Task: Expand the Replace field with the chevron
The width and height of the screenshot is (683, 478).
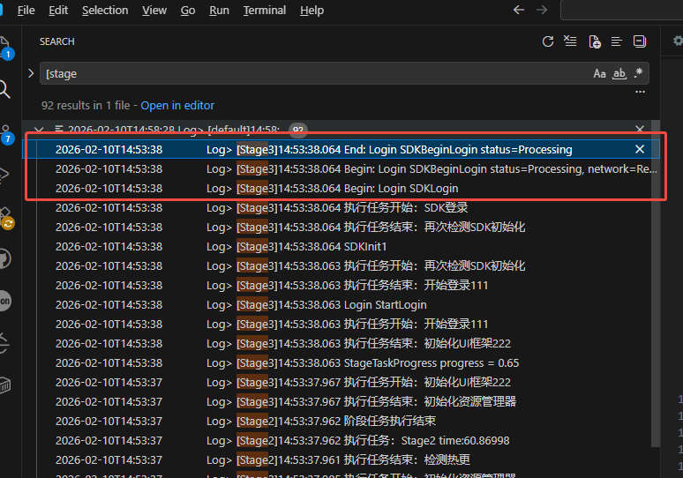Action: pos(31,74)
